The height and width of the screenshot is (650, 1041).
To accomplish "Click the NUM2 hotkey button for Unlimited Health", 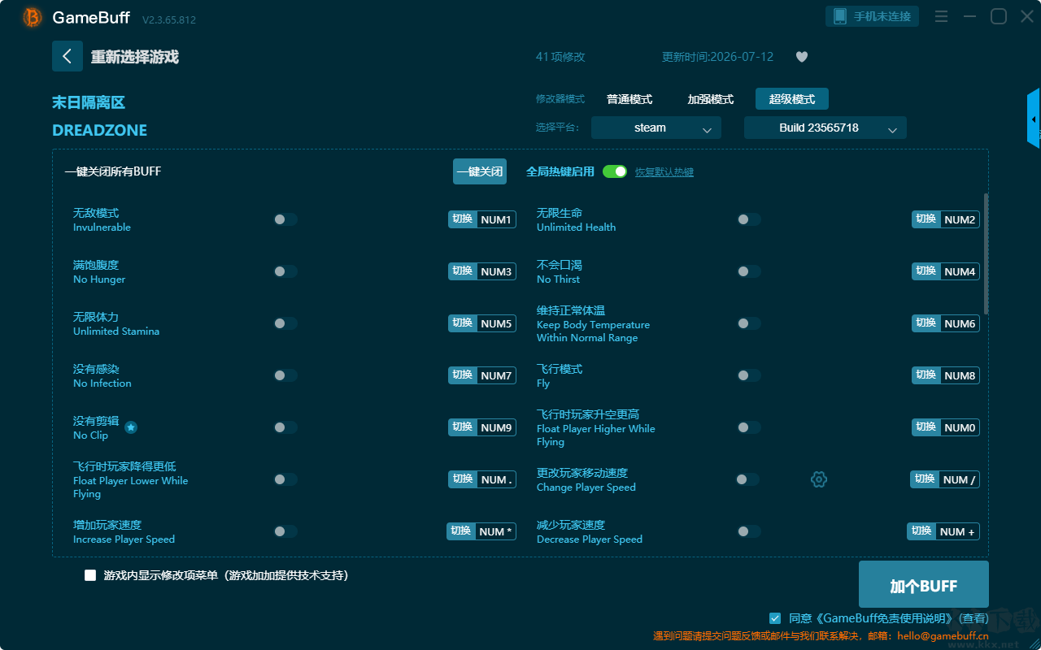I will (946, 219).
